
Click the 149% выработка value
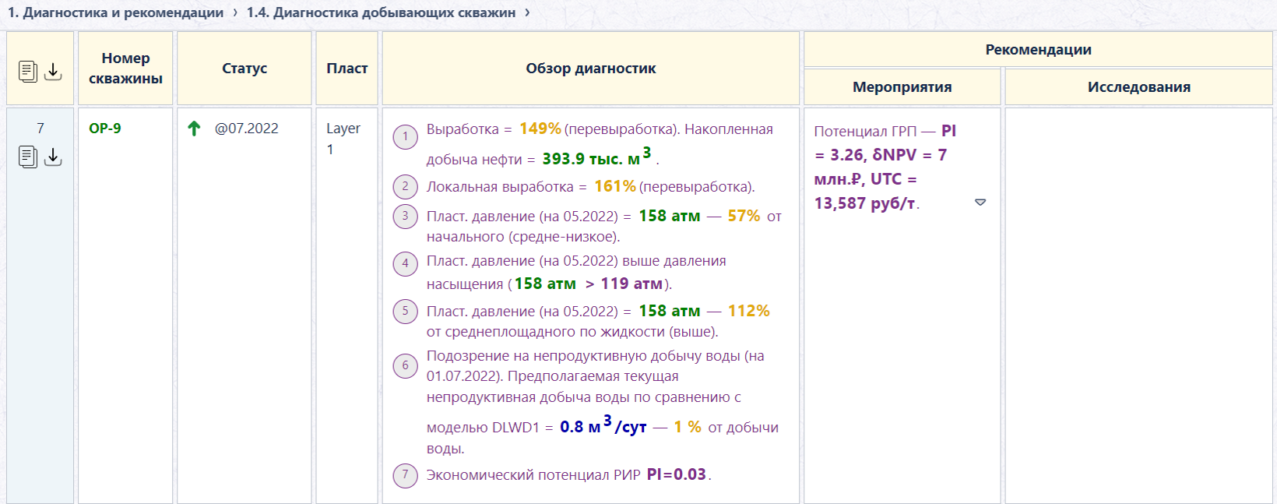coord(540,129)
